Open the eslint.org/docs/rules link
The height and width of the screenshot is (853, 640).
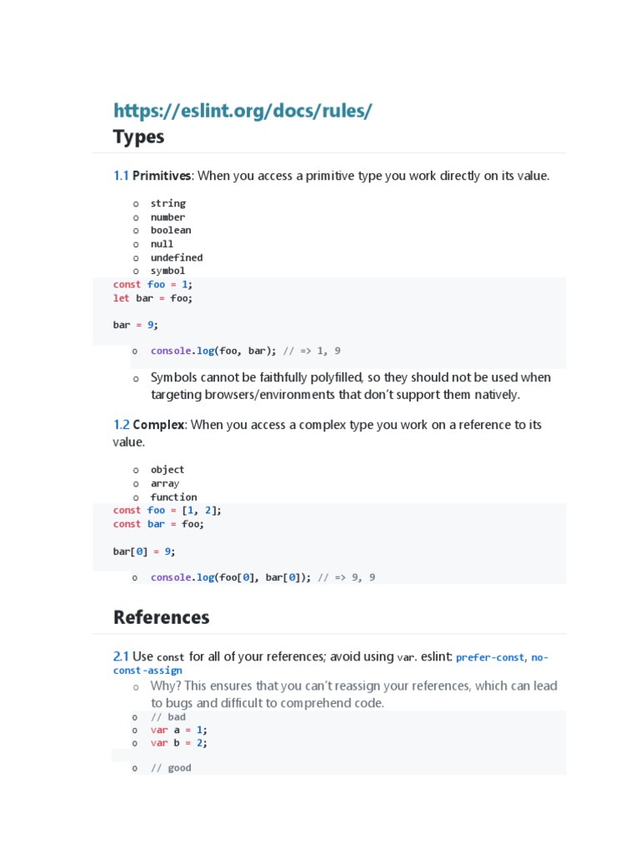[242, 111]
